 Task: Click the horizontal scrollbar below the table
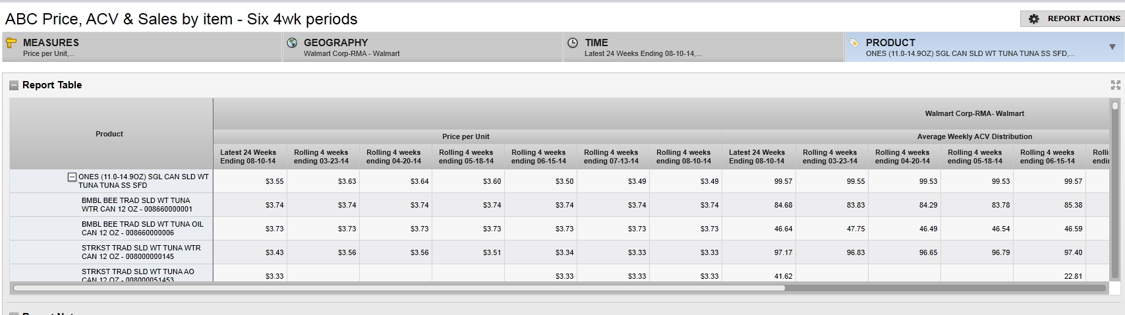click(399, 288)
